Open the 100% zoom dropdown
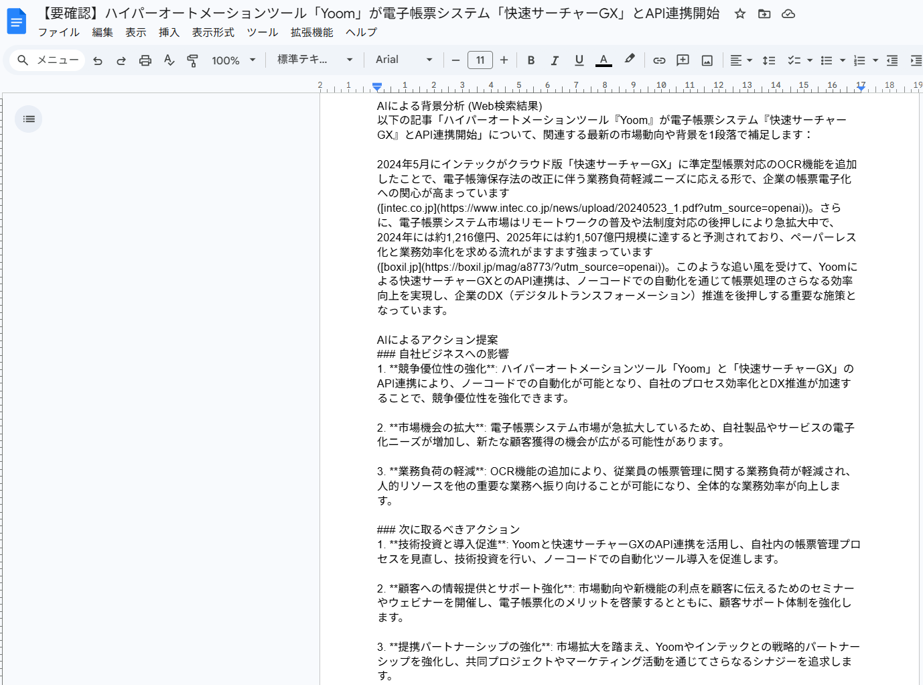 tap(233, 60)
